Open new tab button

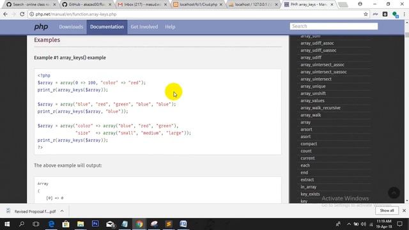[343, 4]
